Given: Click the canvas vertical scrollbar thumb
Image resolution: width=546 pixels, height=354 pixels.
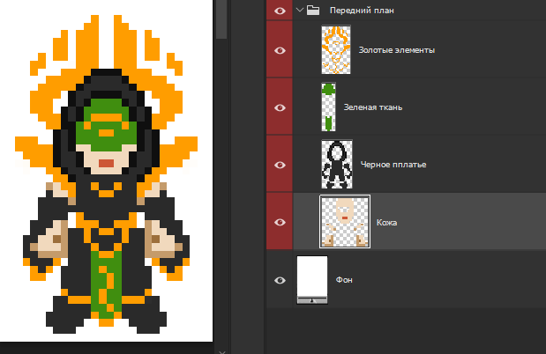Looking at the screenshot, I should [x=221, y=19].
